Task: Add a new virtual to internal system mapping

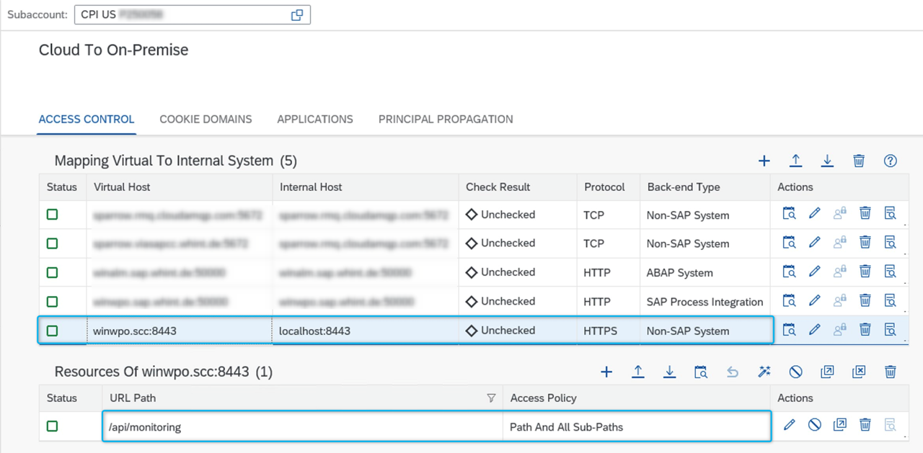Action: click(764, 161)
